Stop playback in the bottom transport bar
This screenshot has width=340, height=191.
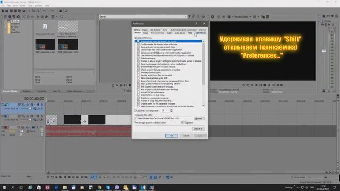click(69, 177)
